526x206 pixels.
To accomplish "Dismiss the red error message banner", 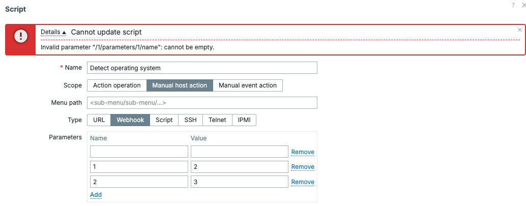I will [x=519, y=30].
